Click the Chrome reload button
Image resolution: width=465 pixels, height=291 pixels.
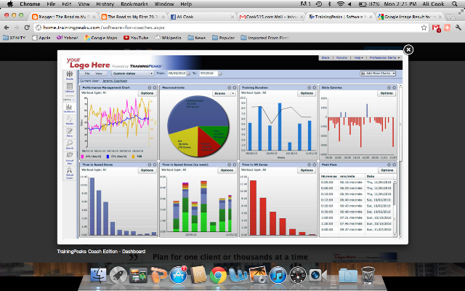click(27, 28)
